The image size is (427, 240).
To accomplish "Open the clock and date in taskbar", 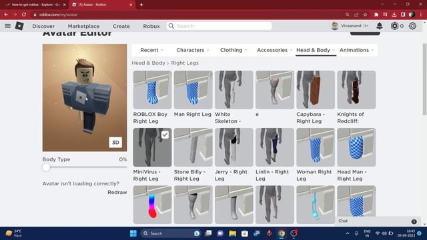I will tap(406, 233).
